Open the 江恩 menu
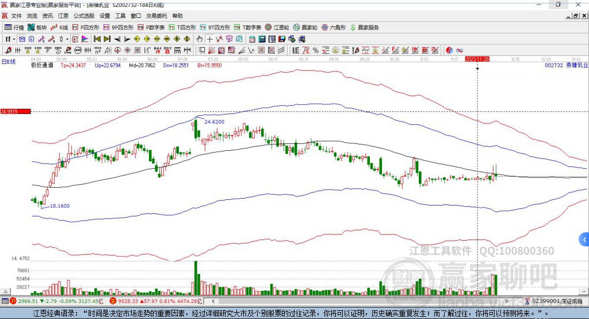589x319 pixels. coord(63,16)
